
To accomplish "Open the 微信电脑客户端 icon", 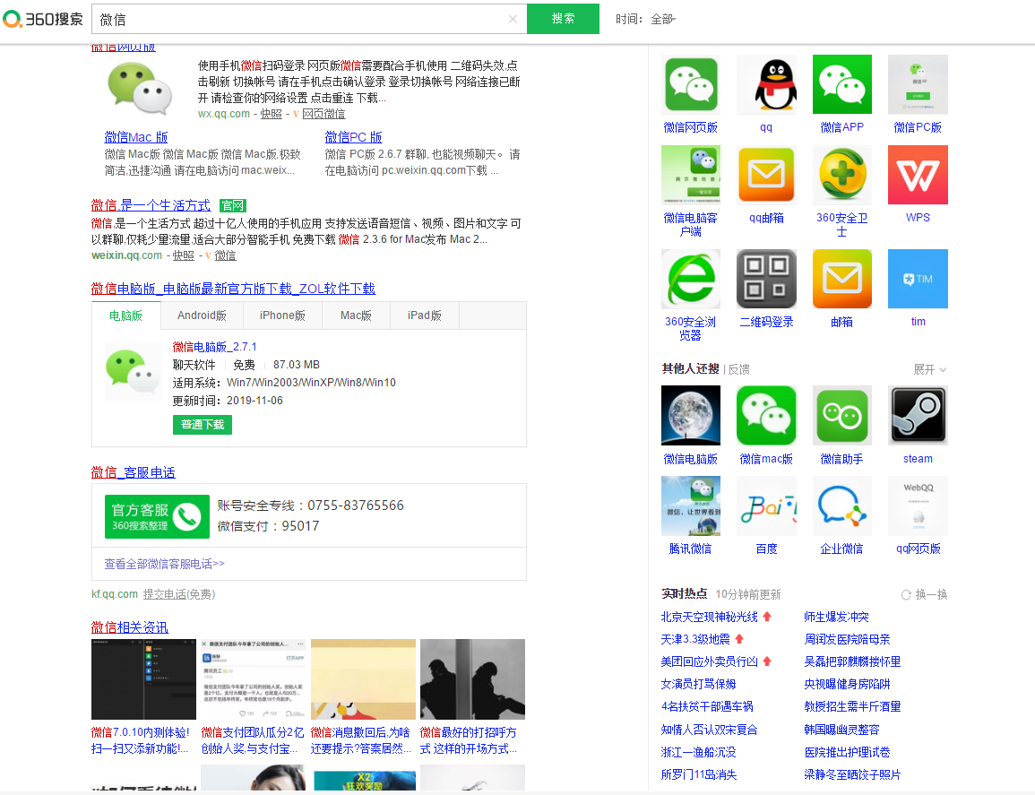I will click(690, 175).
